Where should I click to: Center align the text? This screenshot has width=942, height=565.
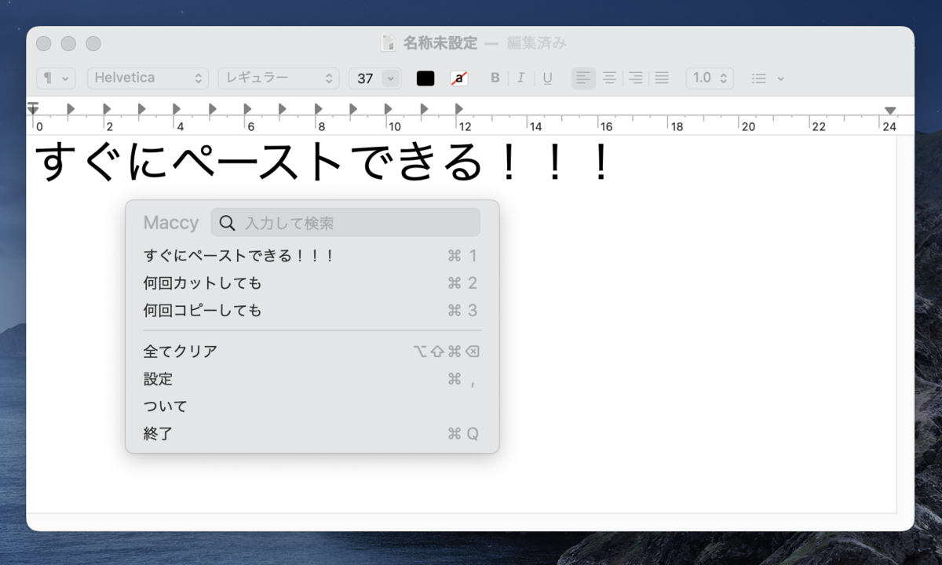(610, 78)
